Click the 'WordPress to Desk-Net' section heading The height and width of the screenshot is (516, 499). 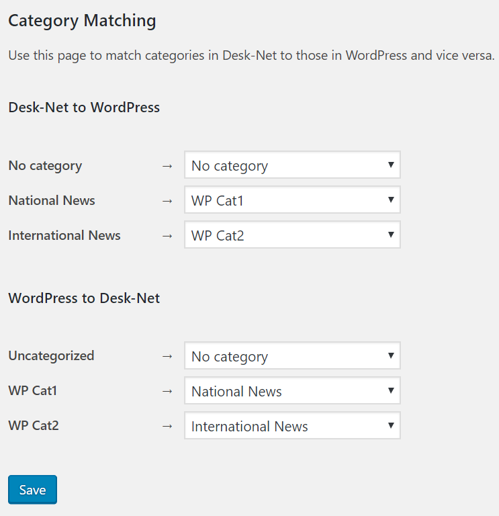pyautogui.click(x=84, y=298)
